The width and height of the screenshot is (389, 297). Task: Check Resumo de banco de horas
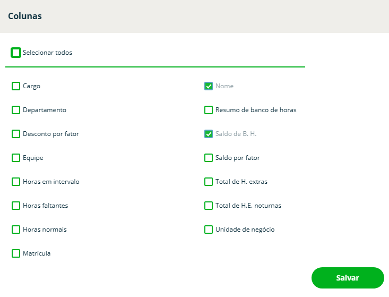(209, 110)
